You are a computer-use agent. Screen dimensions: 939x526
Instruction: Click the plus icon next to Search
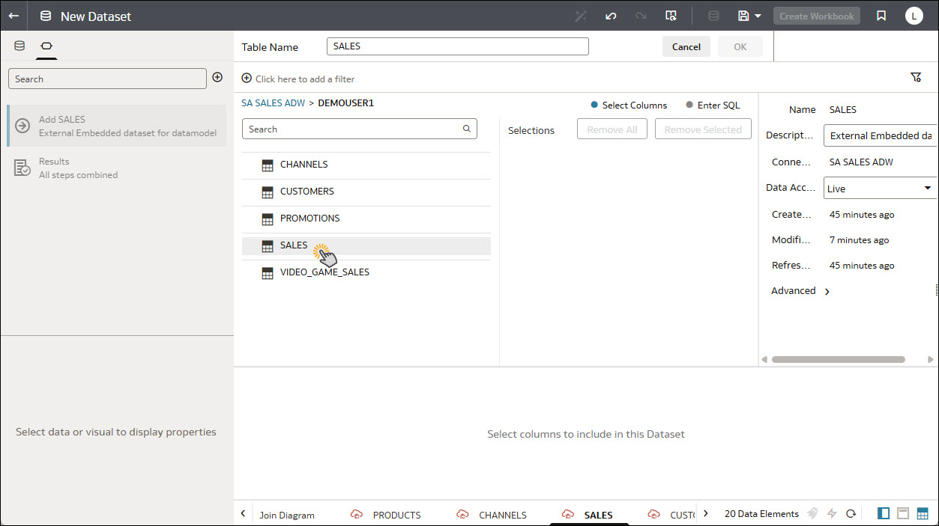[217, 77]
